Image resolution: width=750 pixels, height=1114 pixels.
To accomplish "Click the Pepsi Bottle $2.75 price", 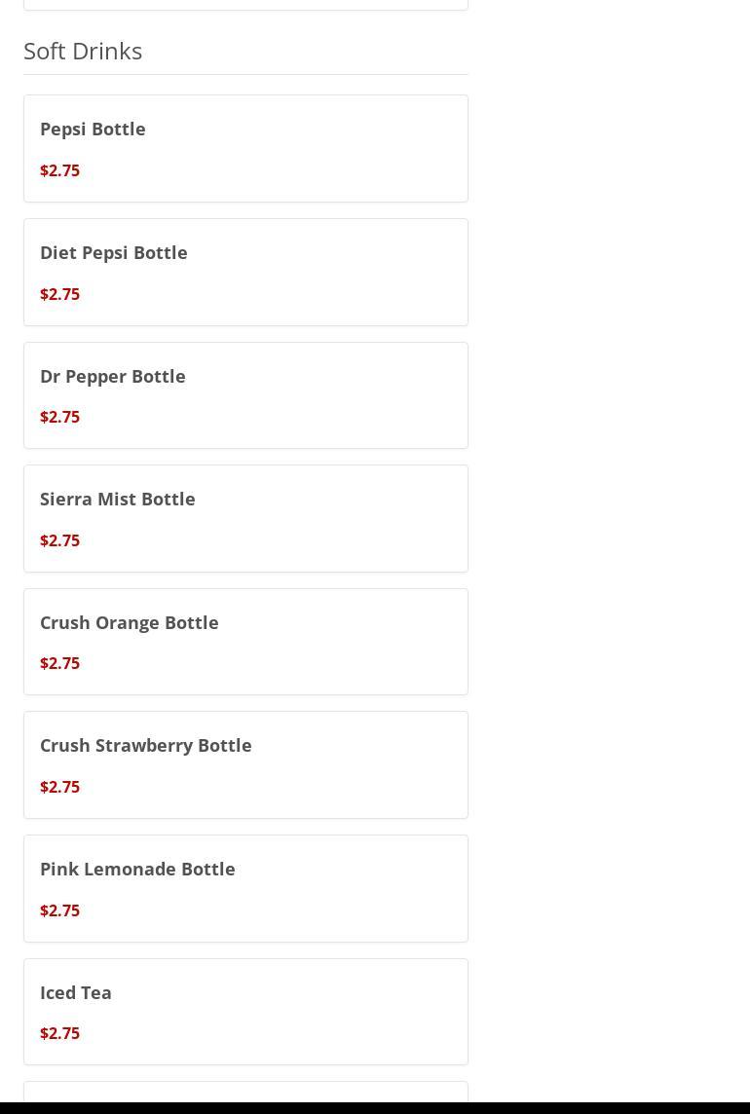I will pyautogui.click(x=59, y=170).
